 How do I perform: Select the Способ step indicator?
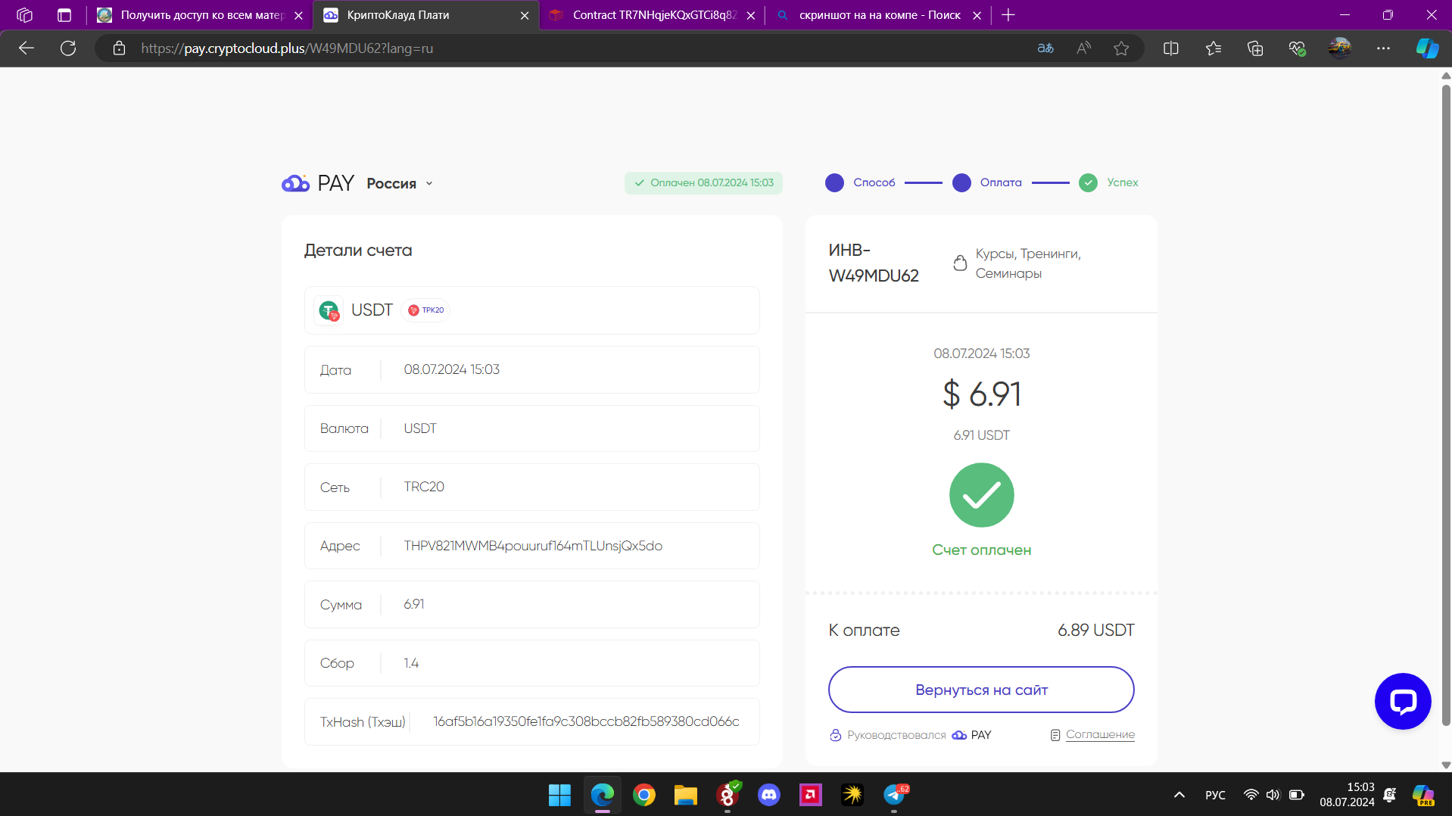(860, 182)
